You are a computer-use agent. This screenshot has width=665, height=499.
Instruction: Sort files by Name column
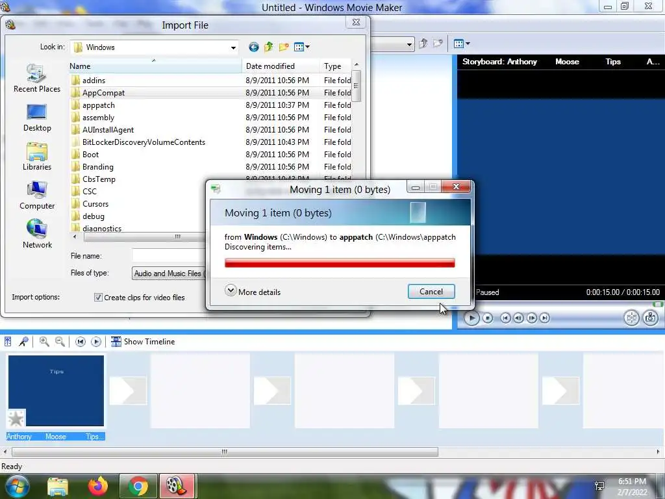(155, 66)
